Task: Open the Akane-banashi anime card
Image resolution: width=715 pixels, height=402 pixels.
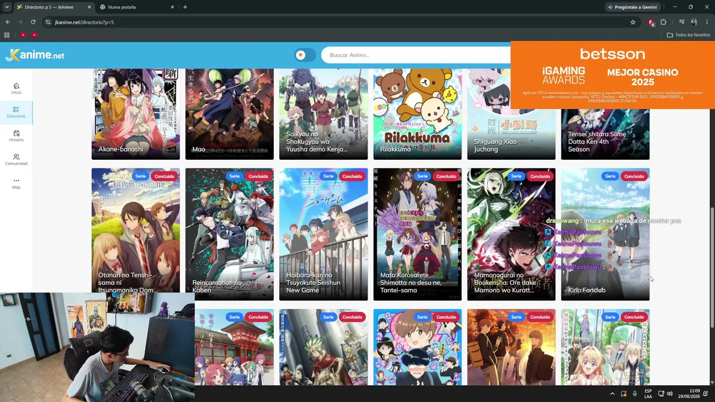Action: point(136,114)
